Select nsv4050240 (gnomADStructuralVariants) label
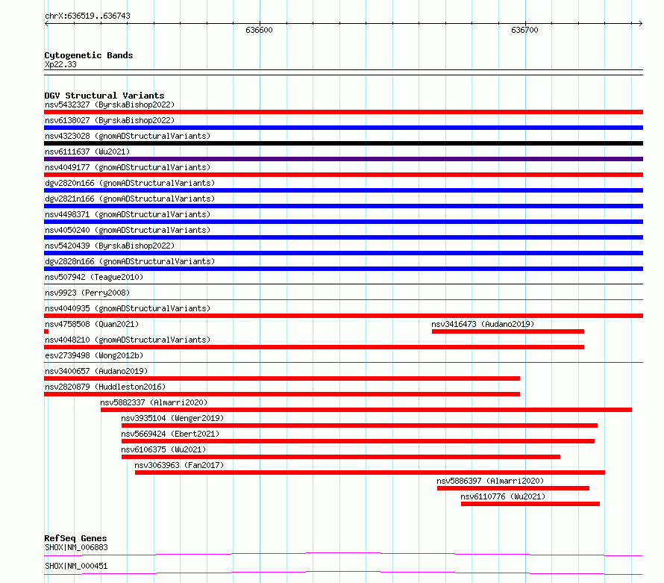664x583 pixels. coord(128,230)
